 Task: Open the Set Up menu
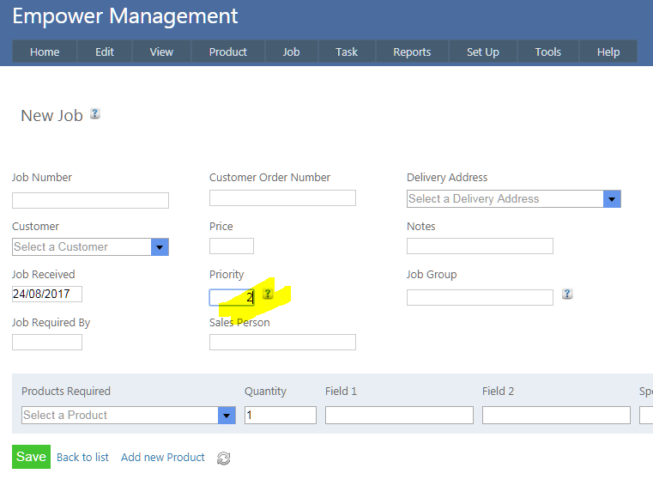482,52
